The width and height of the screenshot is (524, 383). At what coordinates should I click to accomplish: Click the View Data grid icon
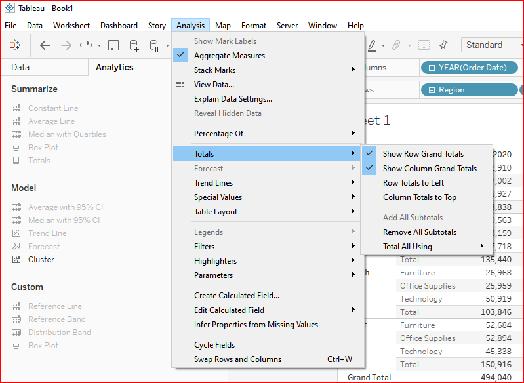point(180,84)
